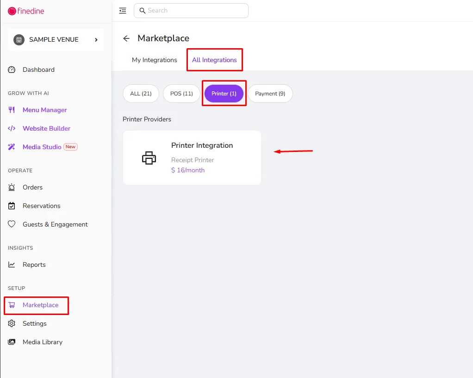Click the Guests & Engagement heart icon
Screen dimensions: 473x378
point(12,224)
